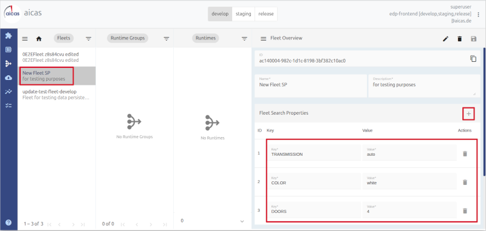Switch to staging environment
Screen dimensions: 486x231
point(244,14)
